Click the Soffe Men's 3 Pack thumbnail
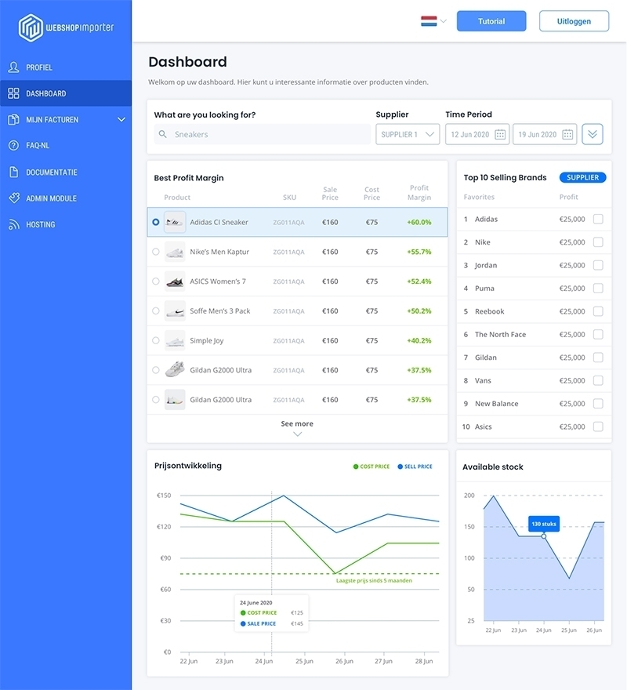 [175, 311]
